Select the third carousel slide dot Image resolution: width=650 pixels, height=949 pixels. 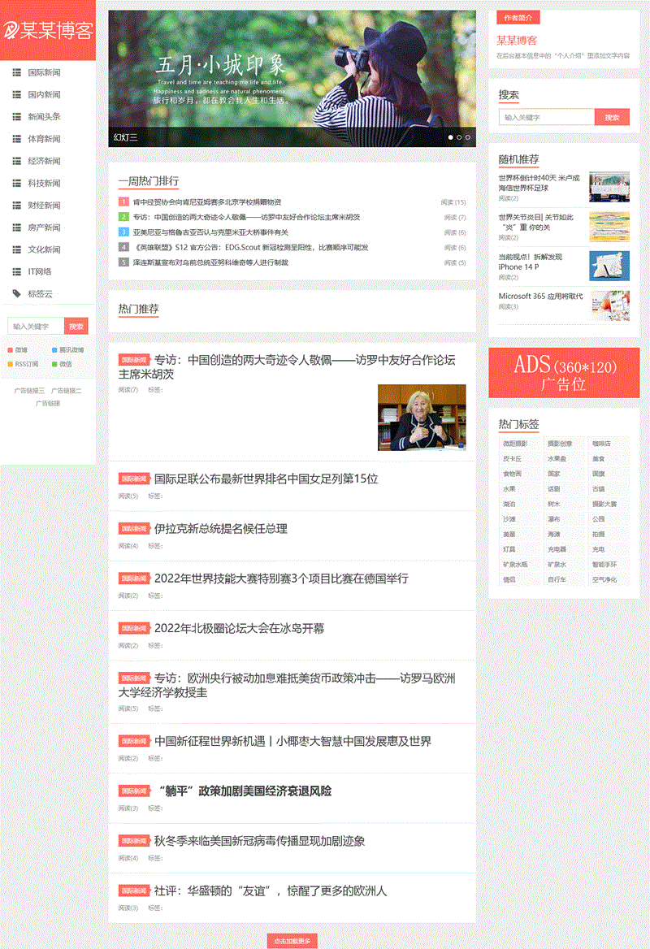[x=468, y=137]
